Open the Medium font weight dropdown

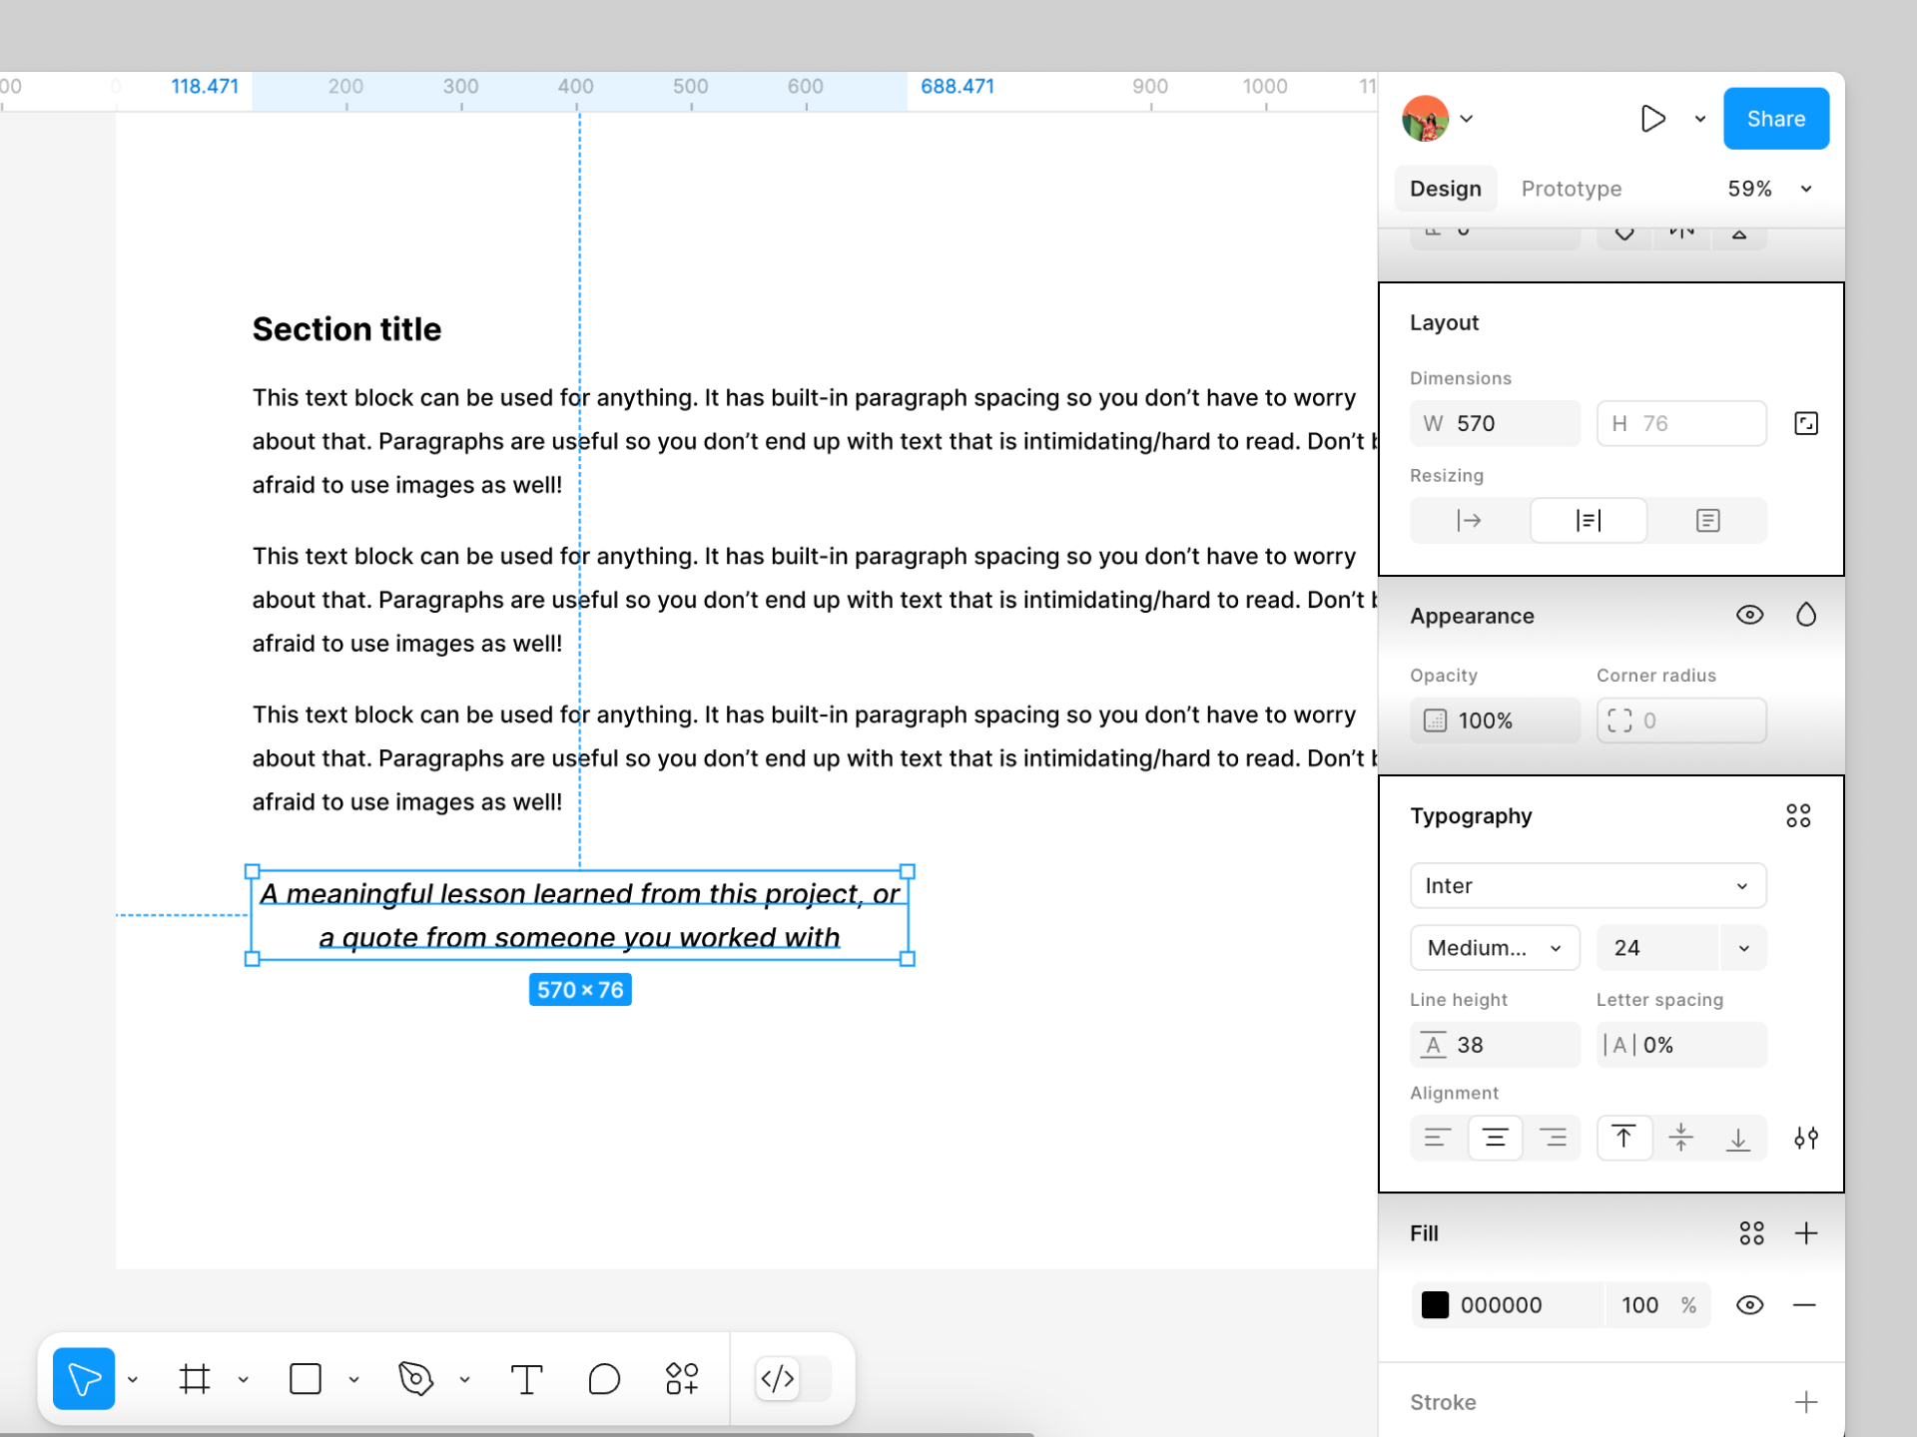[1494, 948]
